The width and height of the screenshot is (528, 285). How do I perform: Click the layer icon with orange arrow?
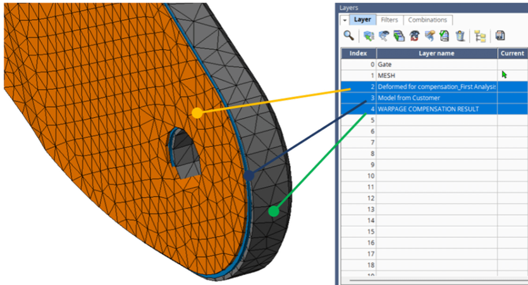[429, 36]
